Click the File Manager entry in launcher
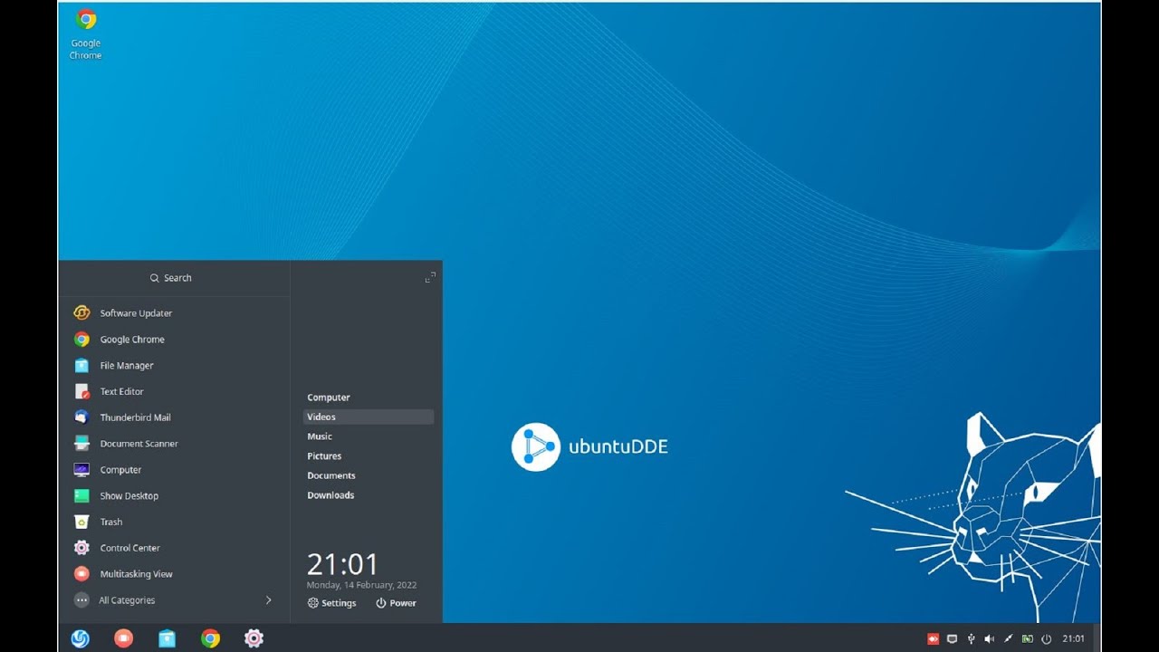 click(174, 365)
